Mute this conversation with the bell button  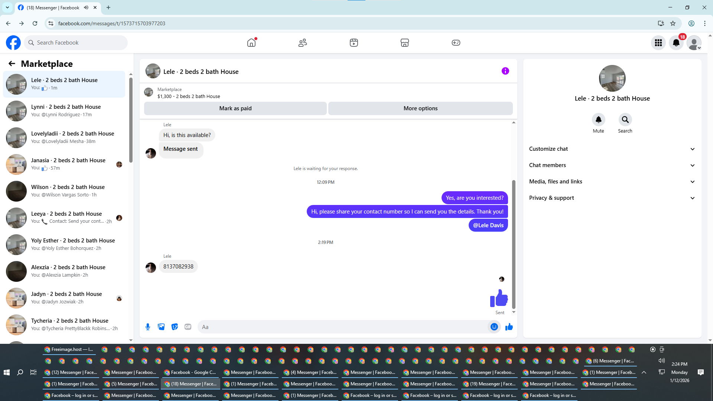(598, 120)
